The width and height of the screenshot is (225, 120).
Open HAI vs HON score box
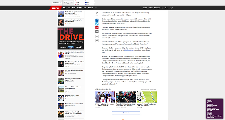point(89,3)
